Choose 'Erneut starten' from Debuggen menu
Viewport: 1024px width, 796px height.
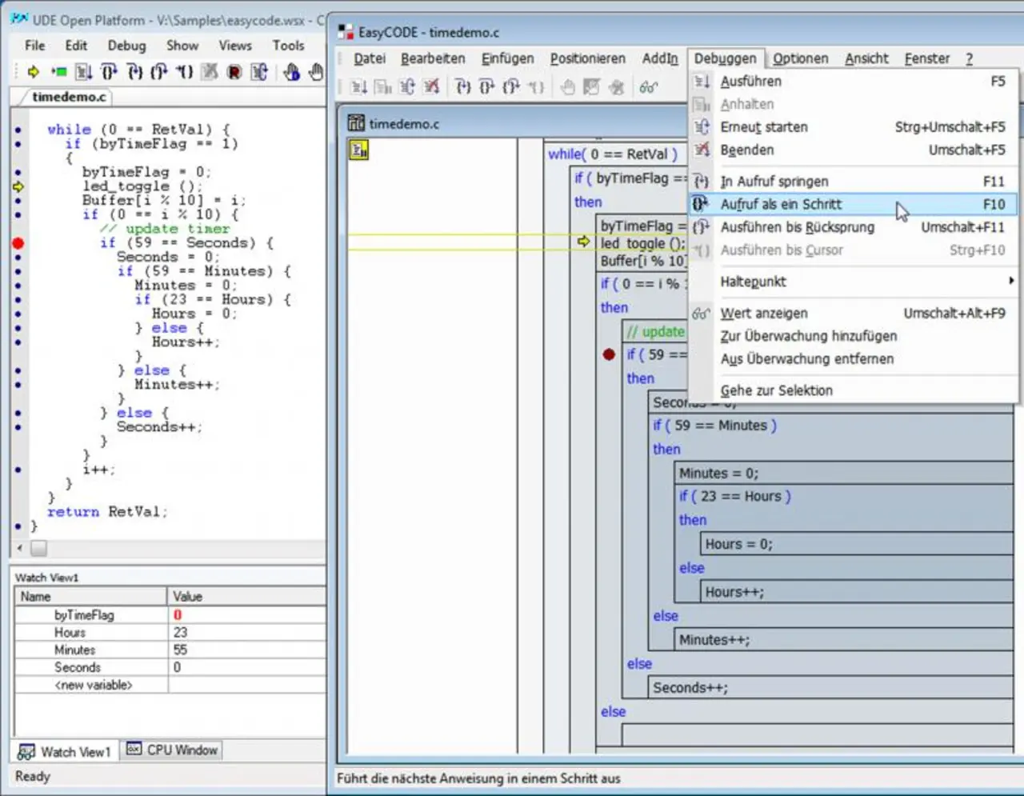(764, 127)
